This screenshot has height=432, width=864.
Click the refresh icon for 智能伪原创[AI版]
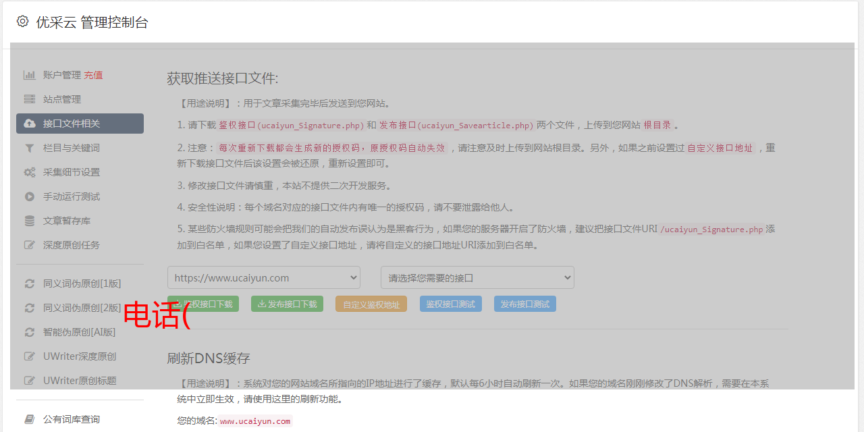30,332
